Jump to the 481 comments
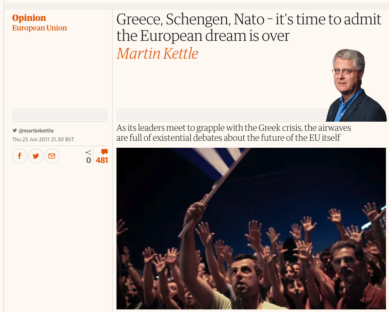The width and height of the screenshot is (389, 312). click(102, 160)
